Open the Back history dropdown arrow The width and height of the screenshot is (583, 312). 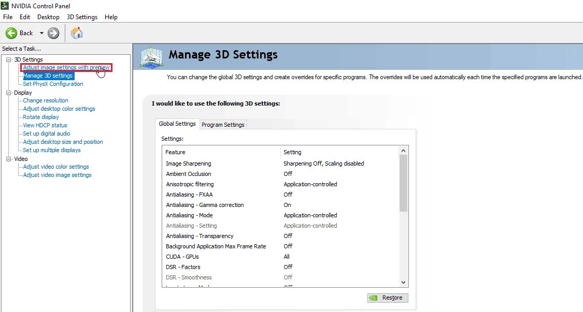41,33
